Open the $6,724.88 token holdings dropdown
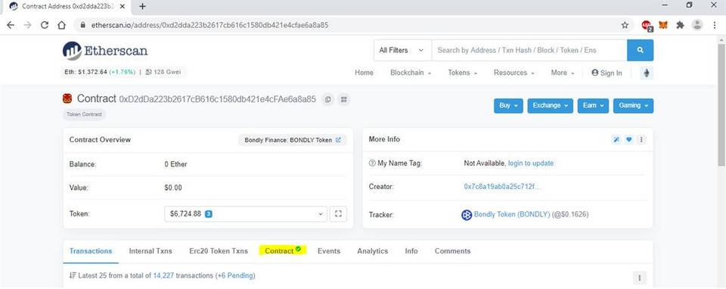The width and height of the screenshot is (726, 289). (245, 213)
